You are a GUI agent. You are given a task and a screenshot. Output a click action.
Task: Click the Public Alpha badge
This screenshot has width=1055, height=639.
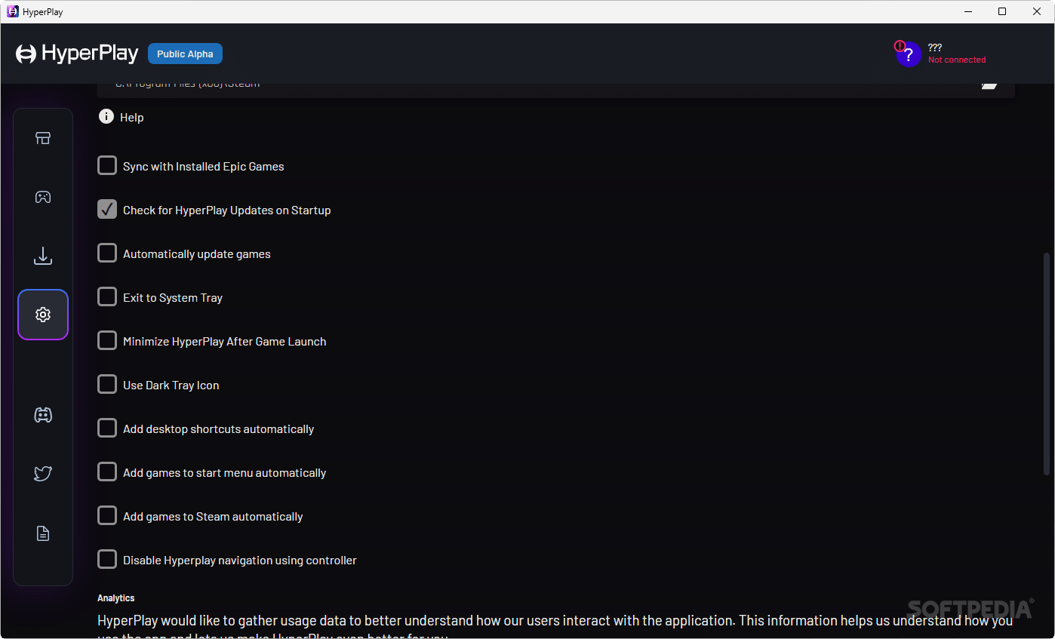click(185, 54)
